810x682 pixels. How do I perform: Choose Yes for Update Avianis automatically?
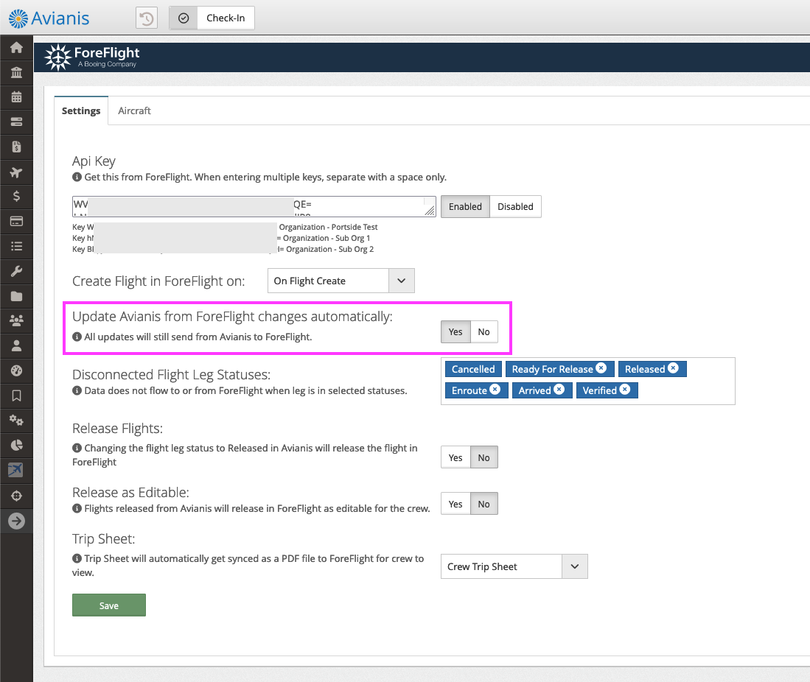[x=455, y=332]
